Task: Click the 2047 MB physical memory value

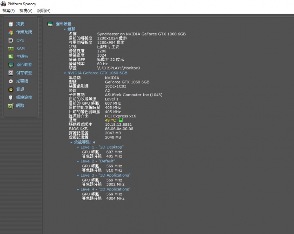Action: (x=113, y=133)
